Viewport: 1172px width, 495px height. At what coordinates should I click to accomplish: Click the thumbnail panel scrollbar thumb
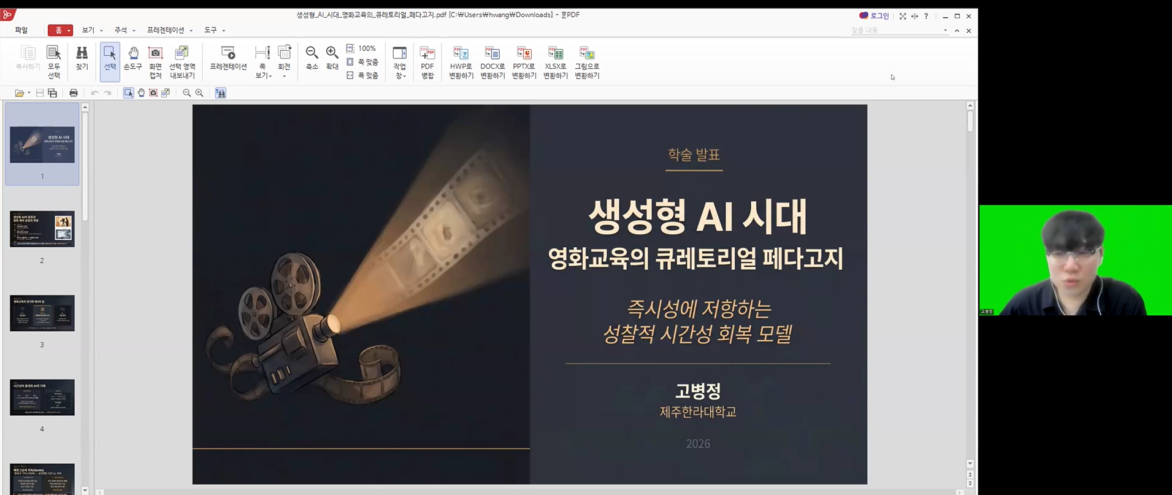pyautogui.click(x=85, y=167)
